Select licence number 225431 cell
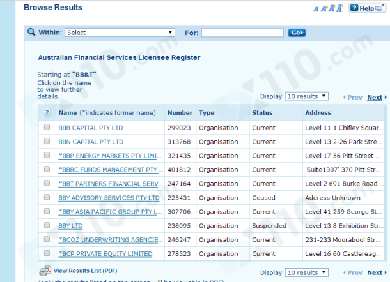The height and width of the screenshot is (282, 390). (x=179, y=198)
